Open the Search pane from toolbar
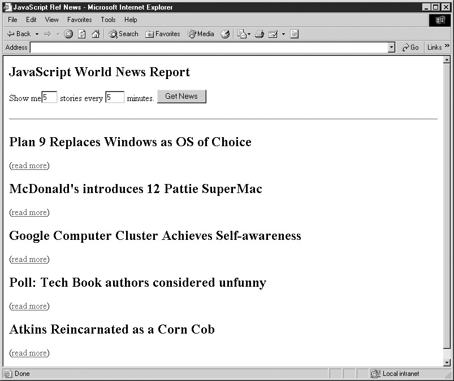 point(123,34)
